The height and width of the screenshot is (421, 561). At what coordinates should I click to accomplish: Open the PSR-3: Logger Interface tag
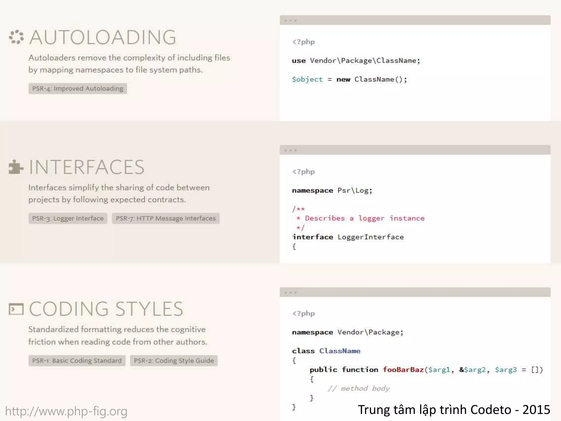click(68, 218)
